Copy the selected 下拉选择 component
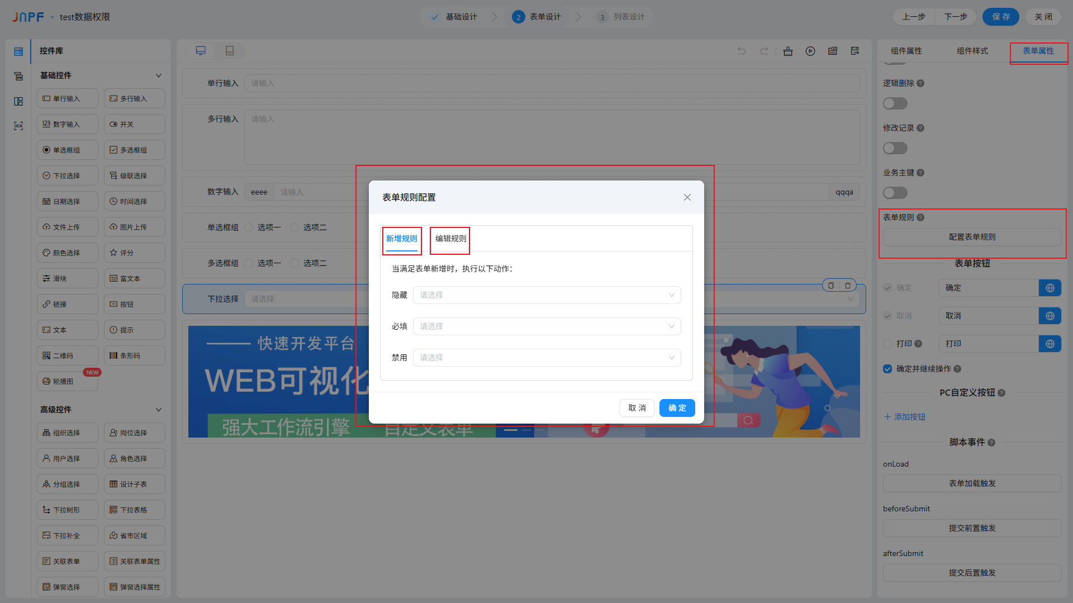 [831, 285]
